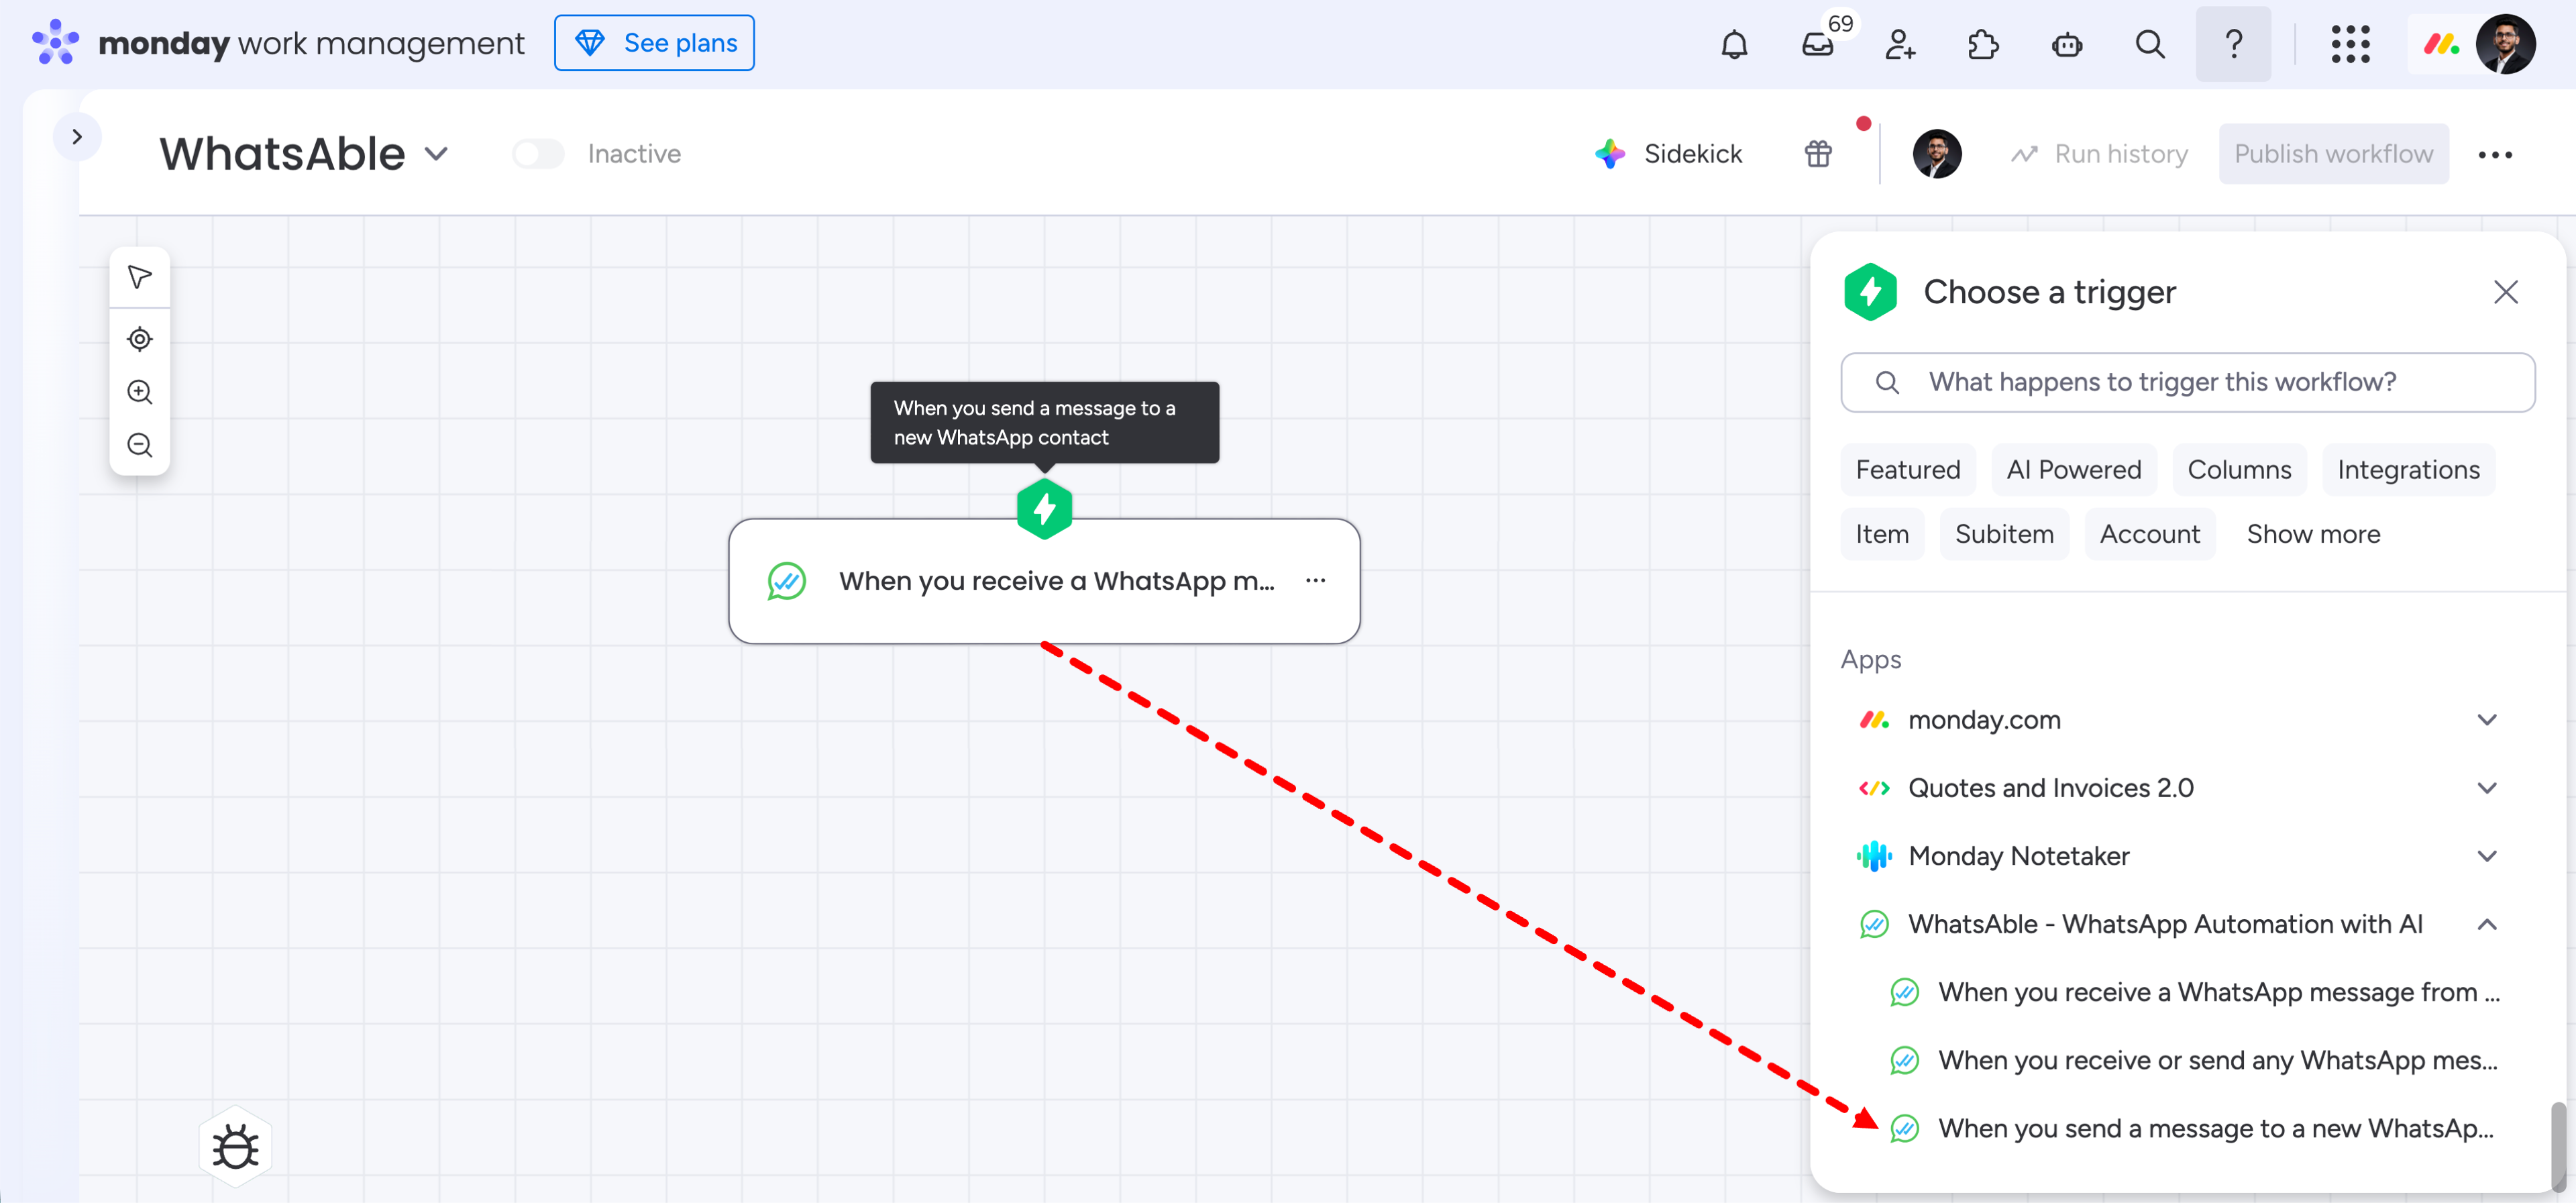Activate the workflow with the Inactive toggle
This screenshot has height=1203, width=2576.
[538, 153]
